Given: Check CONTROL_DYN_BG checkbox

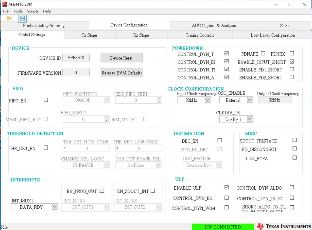Looking at the screenshot, I should tap(227, 198).
